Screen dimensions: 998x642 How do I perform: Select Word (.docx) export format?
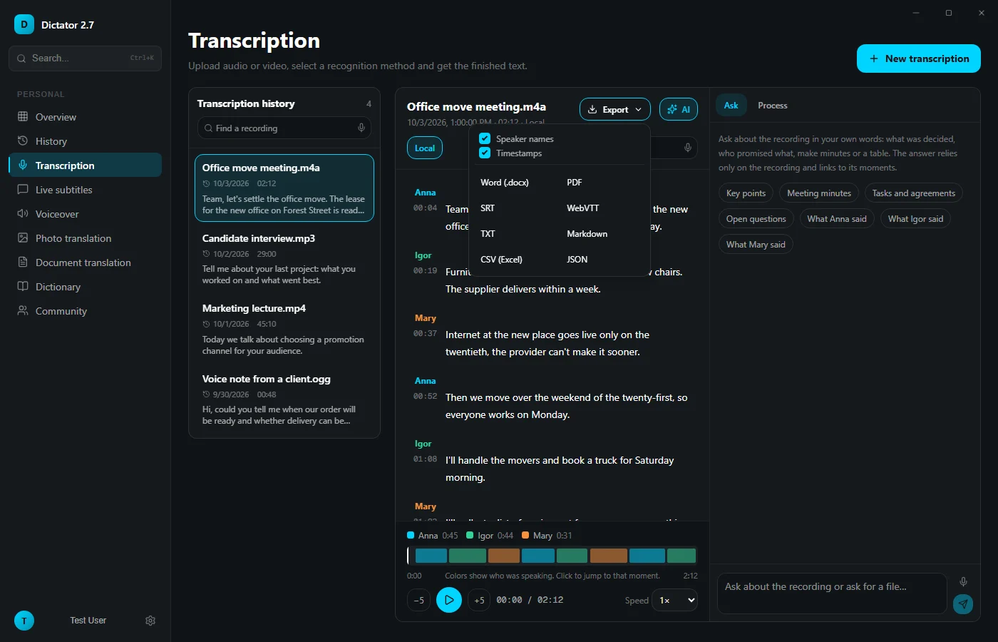pyautogui.click(x=505, y=183)
